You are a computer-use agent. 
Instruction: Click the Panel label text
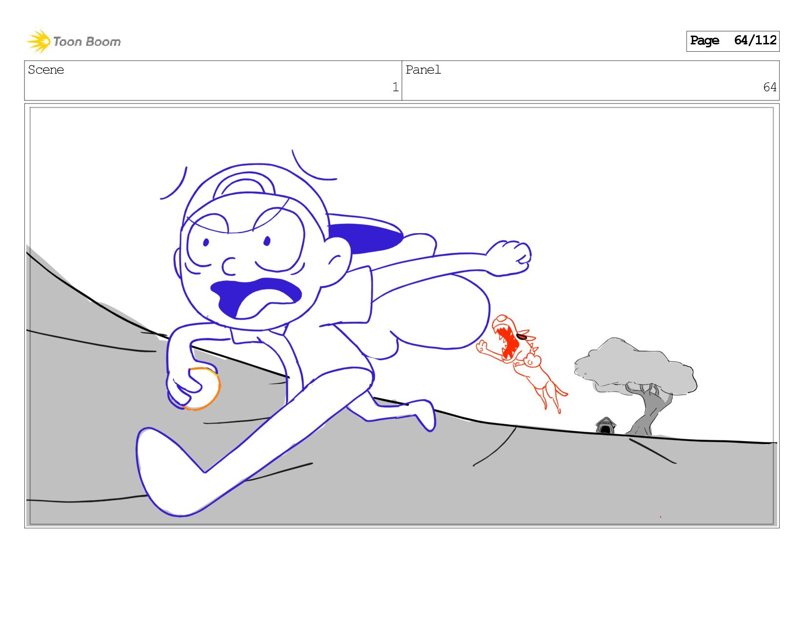click(x=423, y=70)
